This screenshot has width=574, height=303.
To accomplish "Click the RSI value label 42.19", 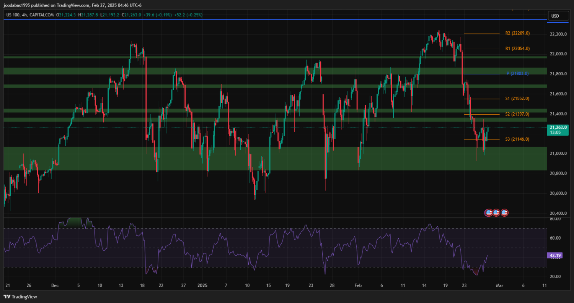I will click(x=554, y=255).
